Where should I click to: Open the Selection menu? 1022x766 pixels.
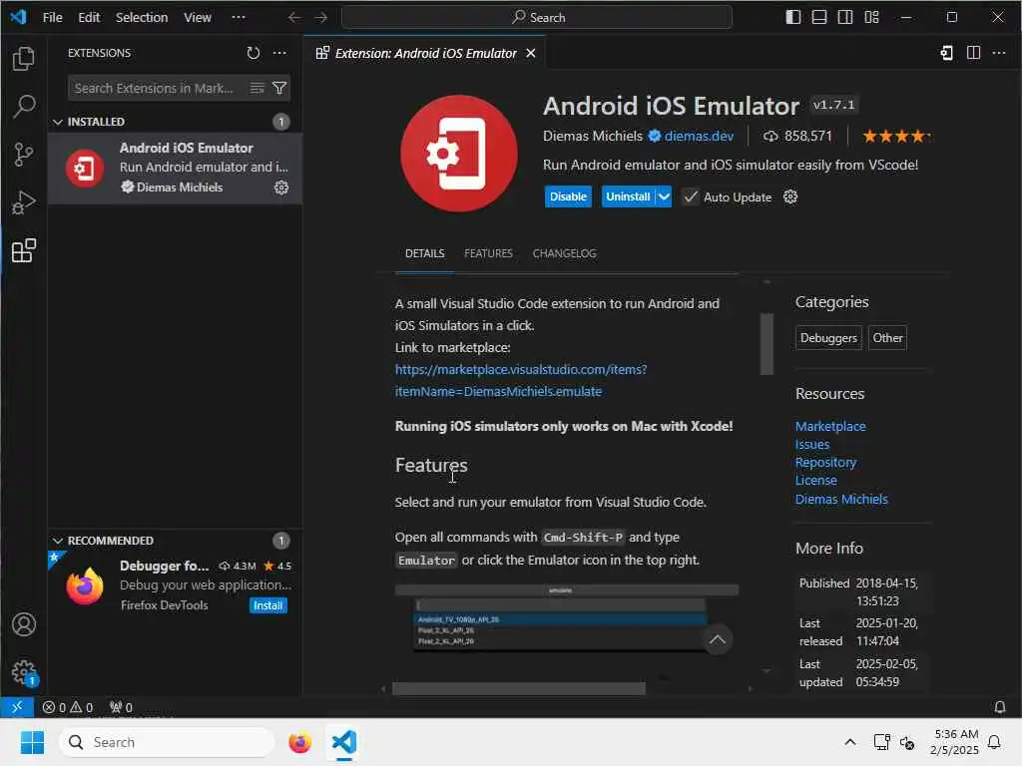coord(142,18)
